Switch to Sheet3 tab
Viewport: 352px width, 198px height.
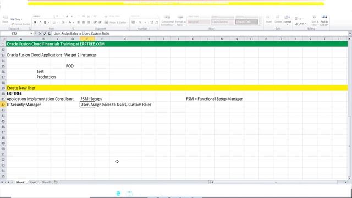(46, 182)
